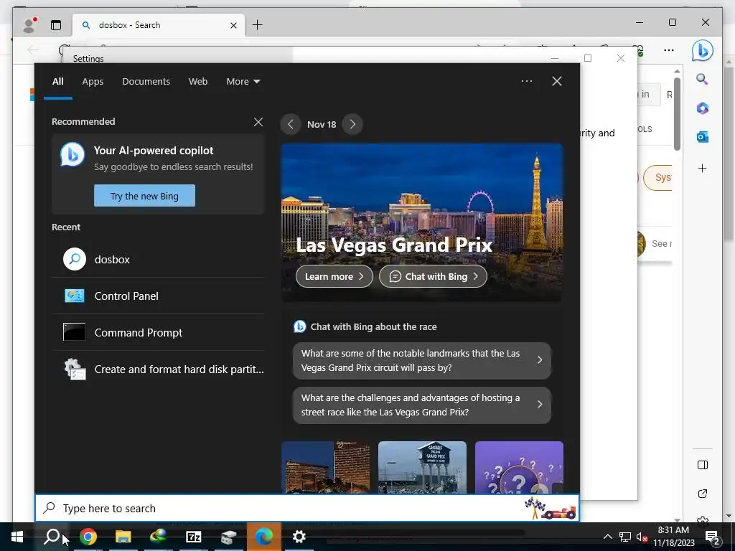Image resolution: width=735 pixels, height=551 pixels.
Task: Open Outlook icon in Edge sidebar
Action: 702,137
